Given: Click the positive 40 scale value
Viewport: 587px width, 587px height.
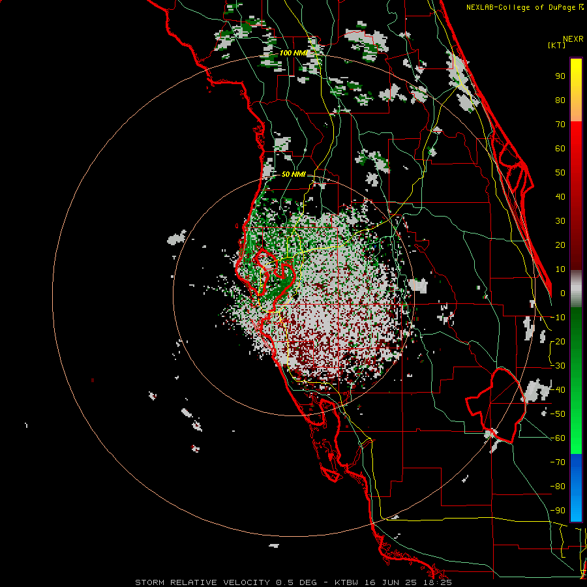Looking at the screenshot, I should tap(560, 196).
